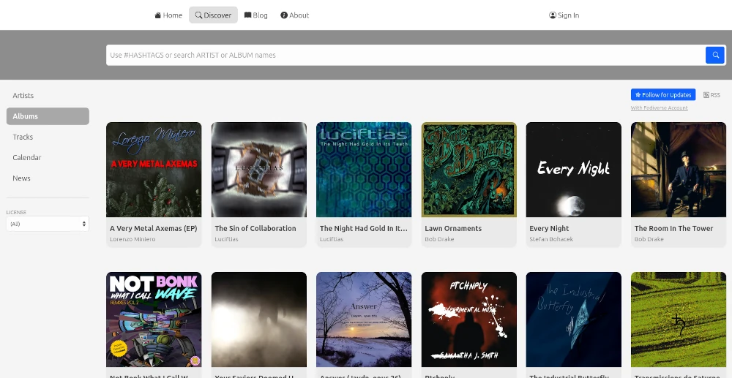Viewport: 732px width, 378px height.
Task: Go to Tracks section
Action: tap(23, 137)
